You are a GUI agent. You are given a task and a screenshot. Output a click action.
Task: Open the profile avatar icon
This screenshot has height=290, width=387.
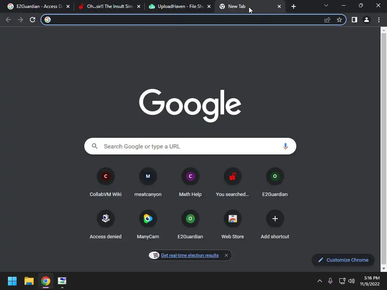[x=367, y=20]
